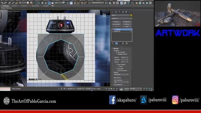Open the reference coordinate system dropdown
Screen dimensions: 201x113
point(58,3)
